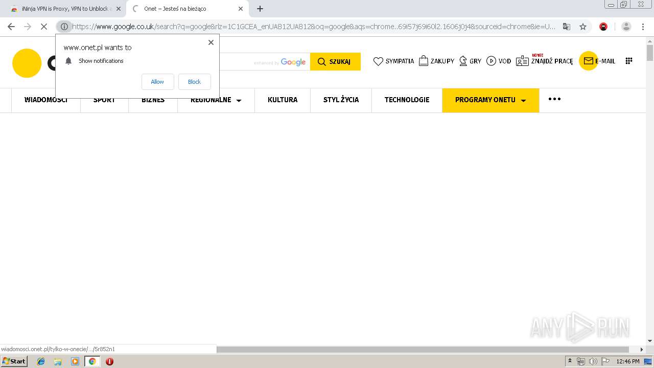Open Windows Explorer folder from taskbar

[58, 361]
